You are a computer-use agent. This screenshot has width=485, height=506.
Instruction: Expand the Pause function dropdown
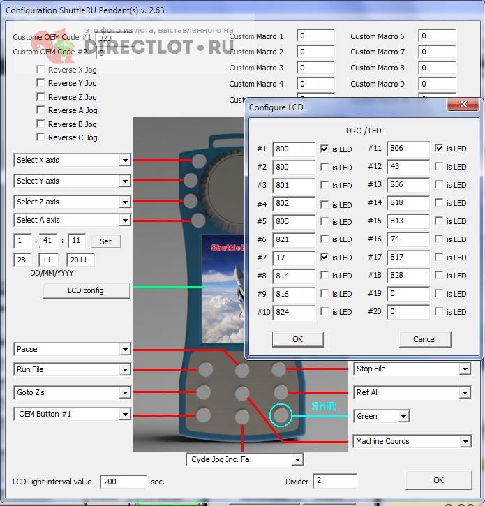(124, 349)
